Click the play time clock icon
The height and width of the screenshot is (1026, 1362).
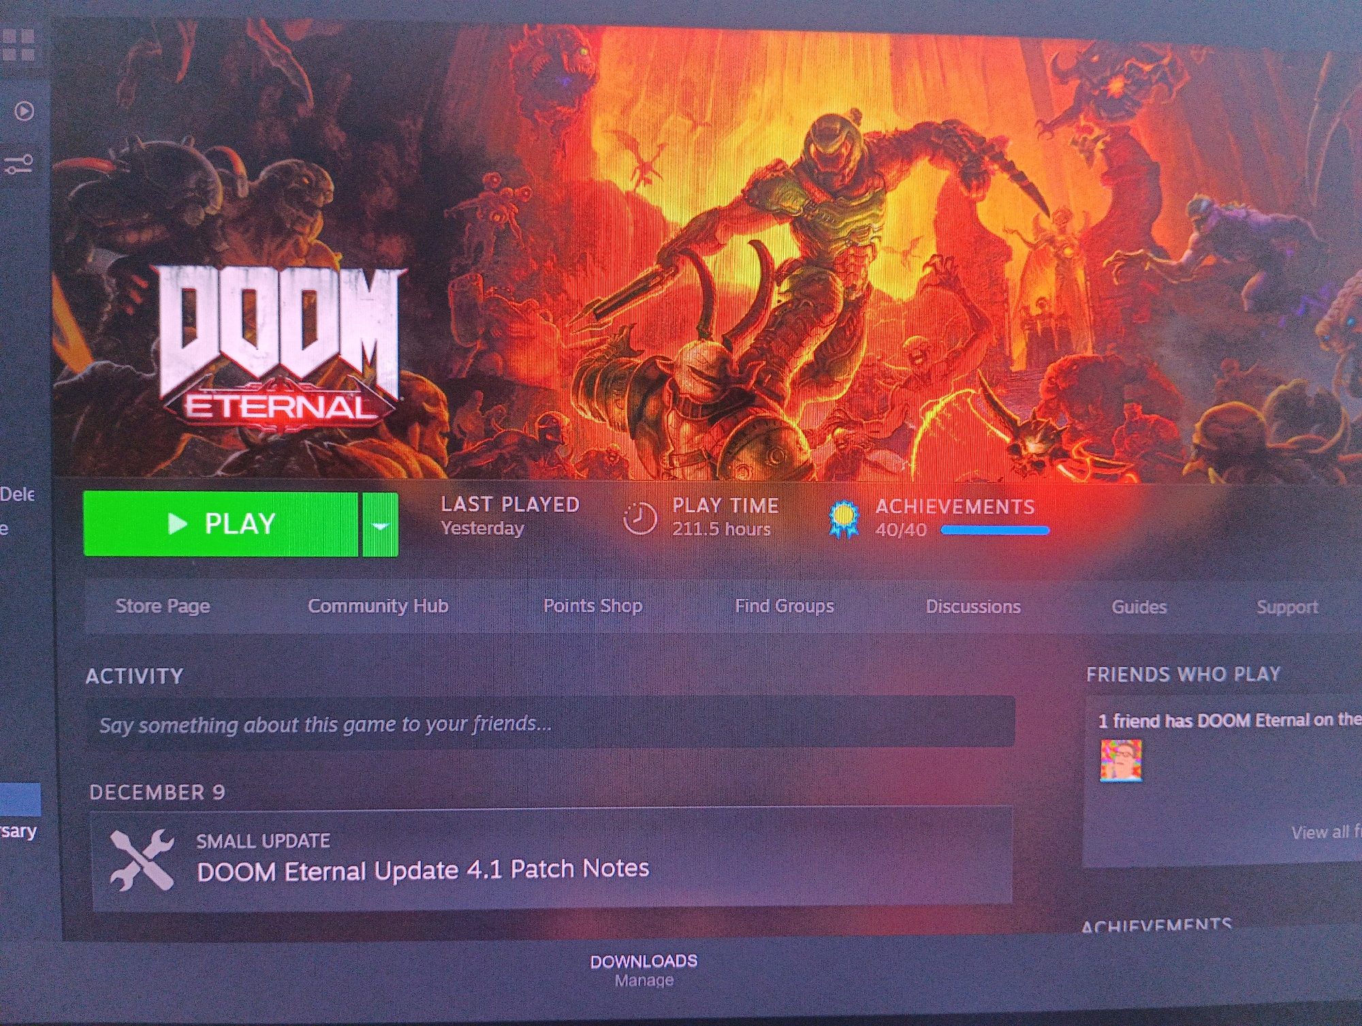click(640, 518)
